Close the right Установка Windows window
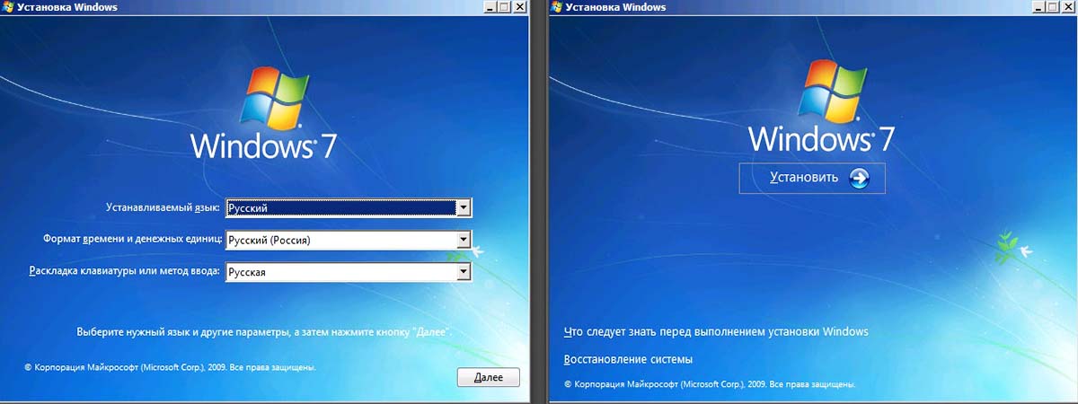This screenshot has width=1078, height=404. [x=1069, y=6]
